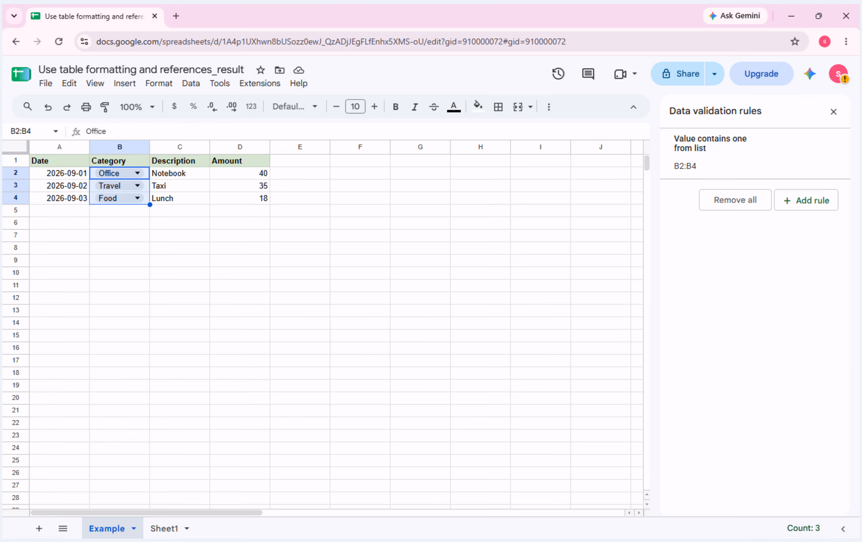This screenshot has width=862, height=542.
Task: Toggle bold formatting
Action: coord(396,107)
